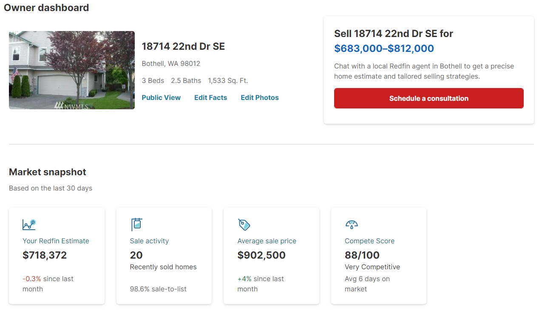Click the $902,500 average price value

pos(261,255)
